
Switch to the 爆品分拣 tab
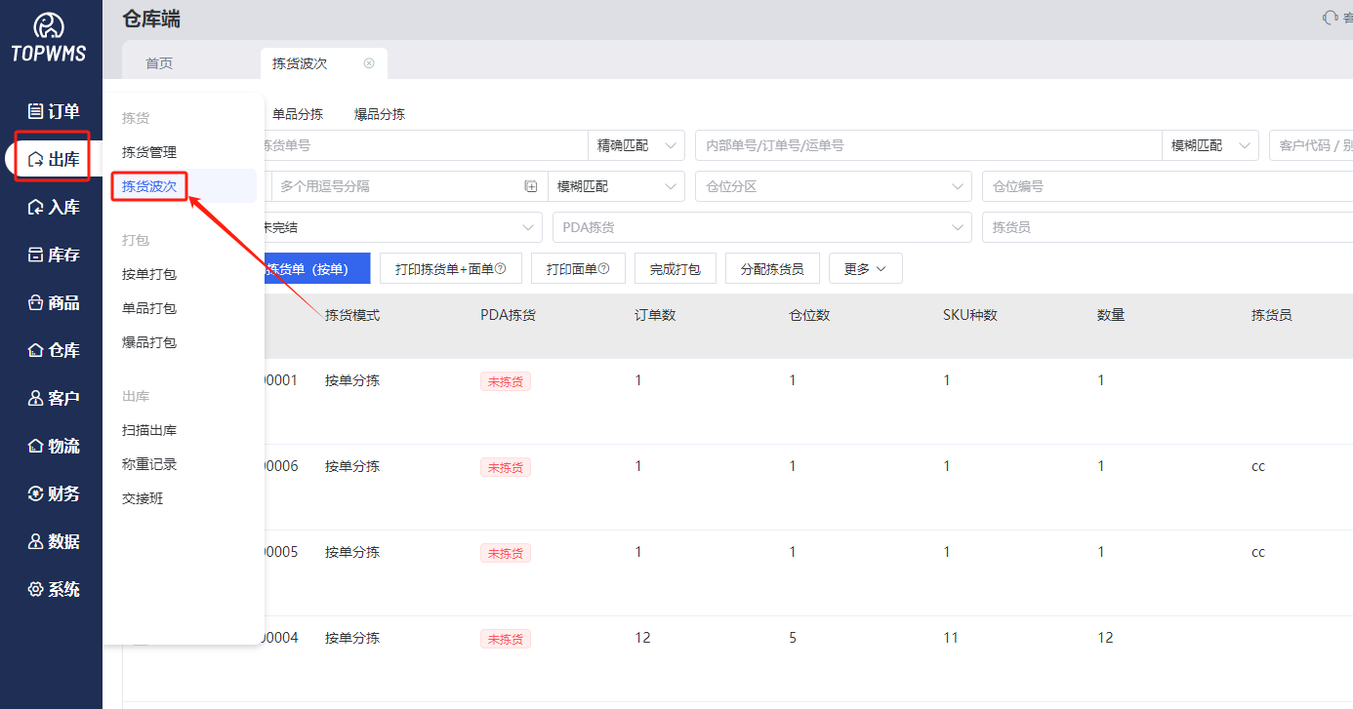[380, 114]
